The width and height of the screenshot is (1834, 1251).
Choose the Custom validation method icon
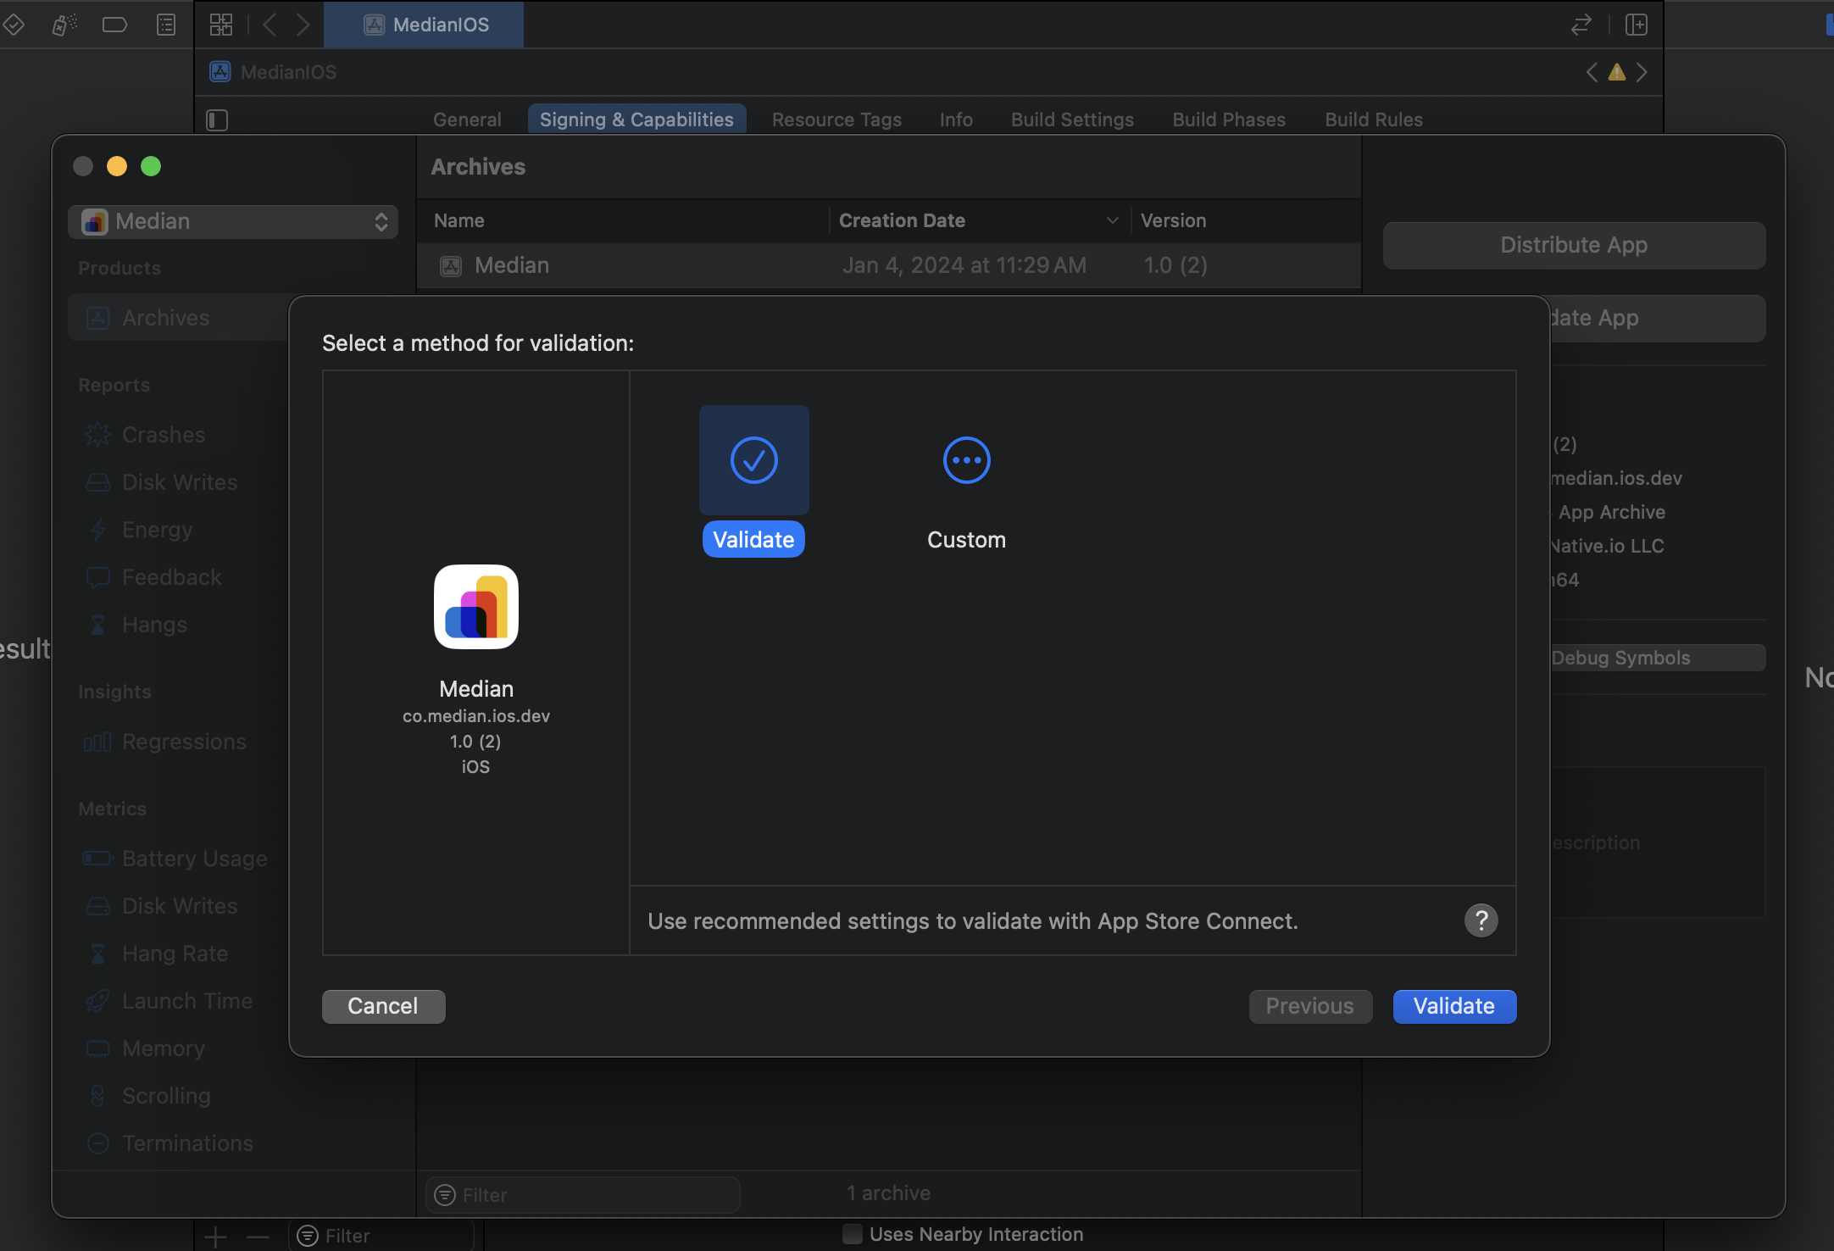click(x=966, y=460)
